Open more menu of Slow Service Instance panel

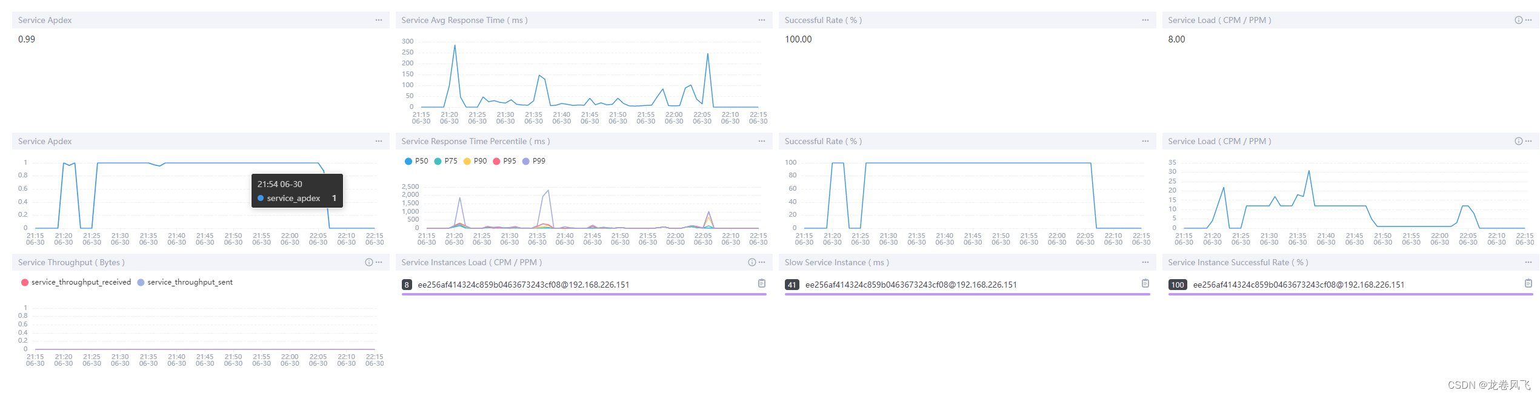click(x=1145, y=262)
